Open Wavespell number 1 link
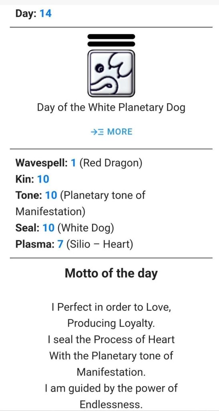This screenshot has width=219, height=411. click(73, 163)
